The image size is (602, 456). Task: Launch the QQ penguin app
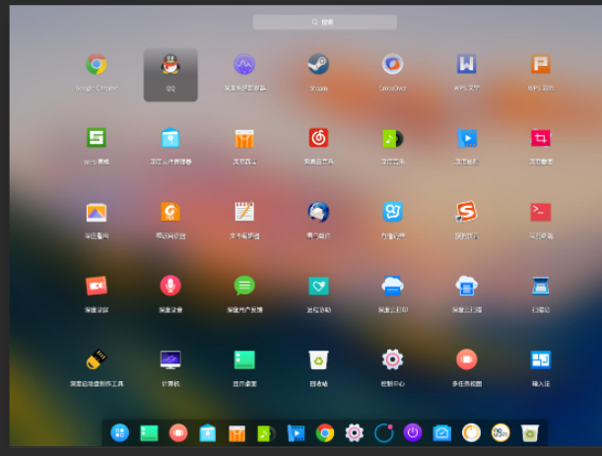170,64
